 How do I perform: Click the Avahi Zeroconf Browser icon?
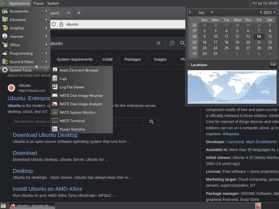(x=55, y=70)
